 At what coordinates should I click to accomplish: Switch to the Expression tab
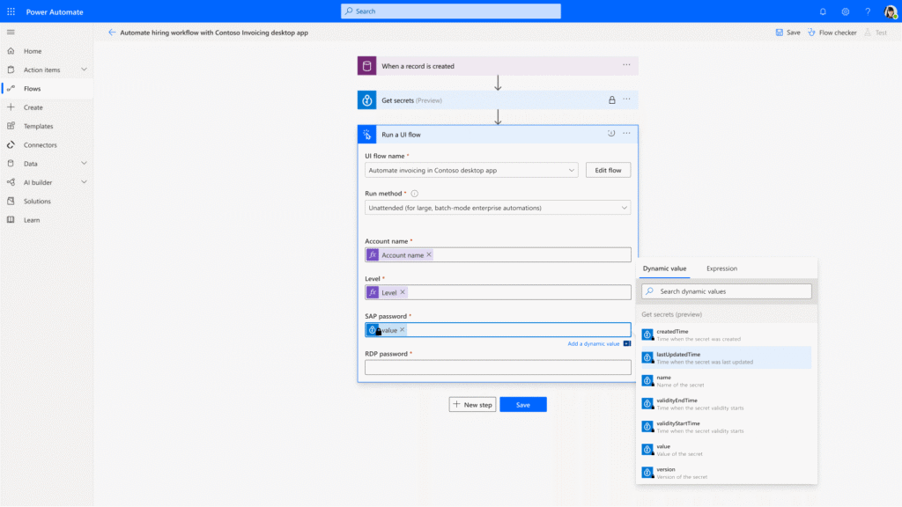click(722, 268)
